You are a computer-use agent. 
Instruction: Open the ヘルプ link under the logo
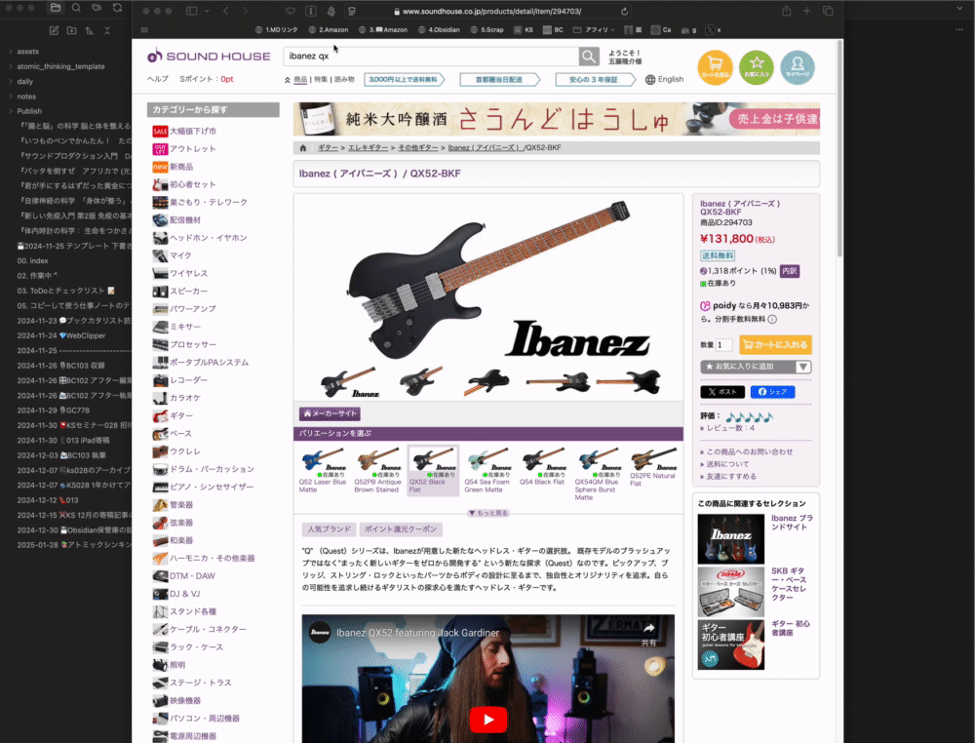point(157,80)
